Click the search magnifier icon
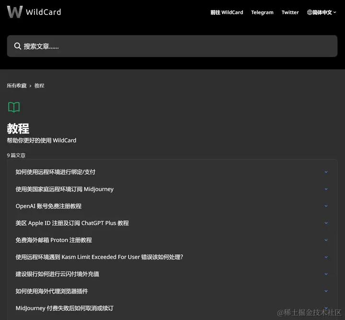This screenshot has height=320, width=345. [x=17, y=46]
